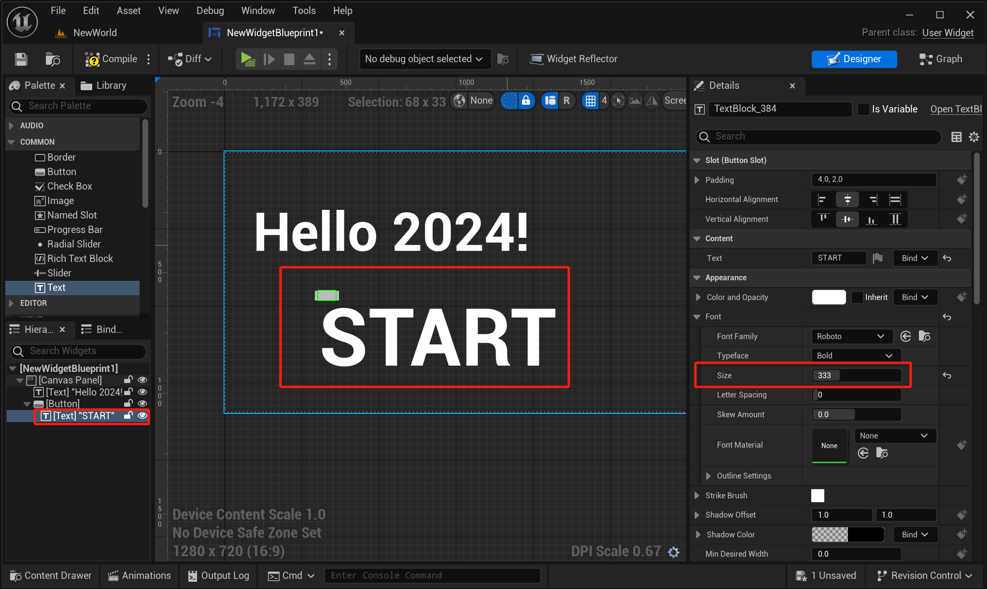
Task: Save the current widget blueprint asset
Action: (21, 59)
